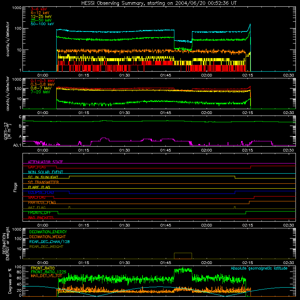Click the ECLIPSE_FLAG label
Image resolution: width=300 pixels, height=300 pixels.
click(41, 192)
